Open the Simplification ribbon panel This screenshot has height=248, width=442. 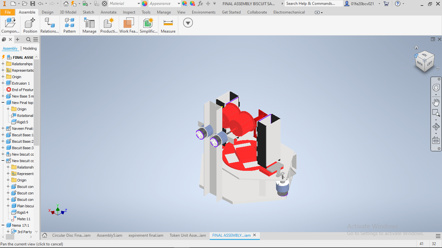click(x=149, y=26)
